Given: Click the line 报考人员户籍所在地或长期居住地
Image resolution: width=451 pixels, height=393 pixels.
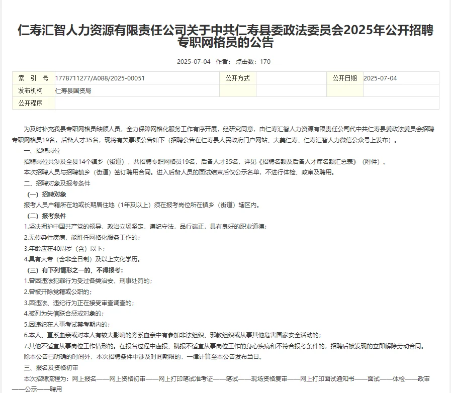Looking at the screenshot, I should [142, 205].
